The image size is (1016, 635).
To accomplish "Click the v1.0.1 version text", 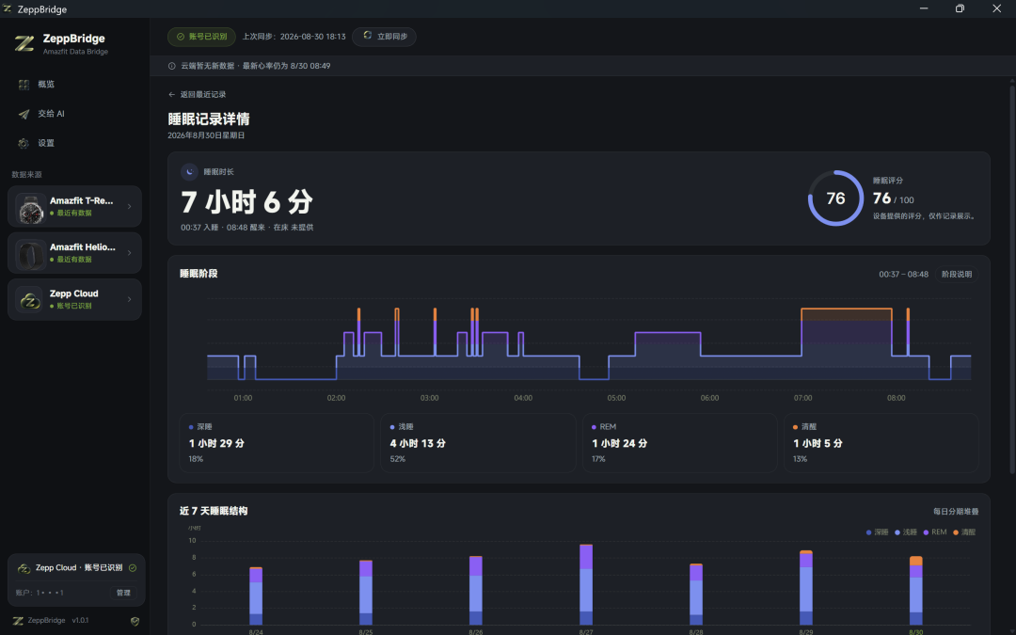I will [x=80, y=621].
